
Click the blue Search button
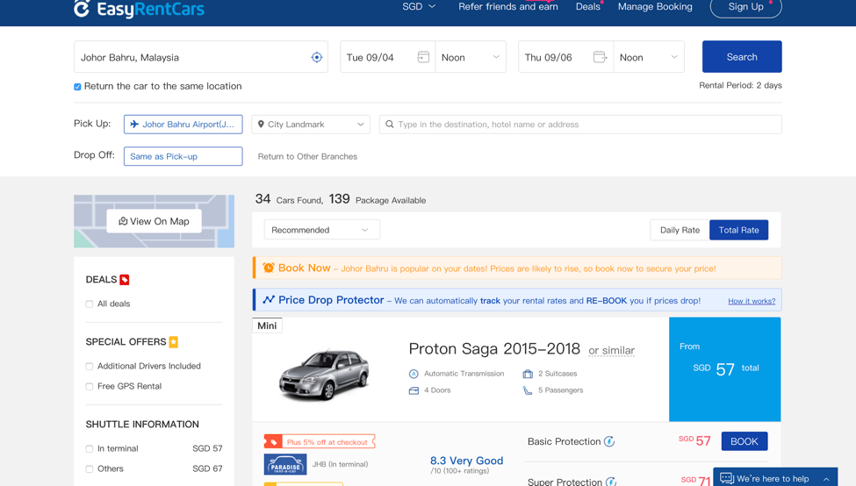point(742,57)
